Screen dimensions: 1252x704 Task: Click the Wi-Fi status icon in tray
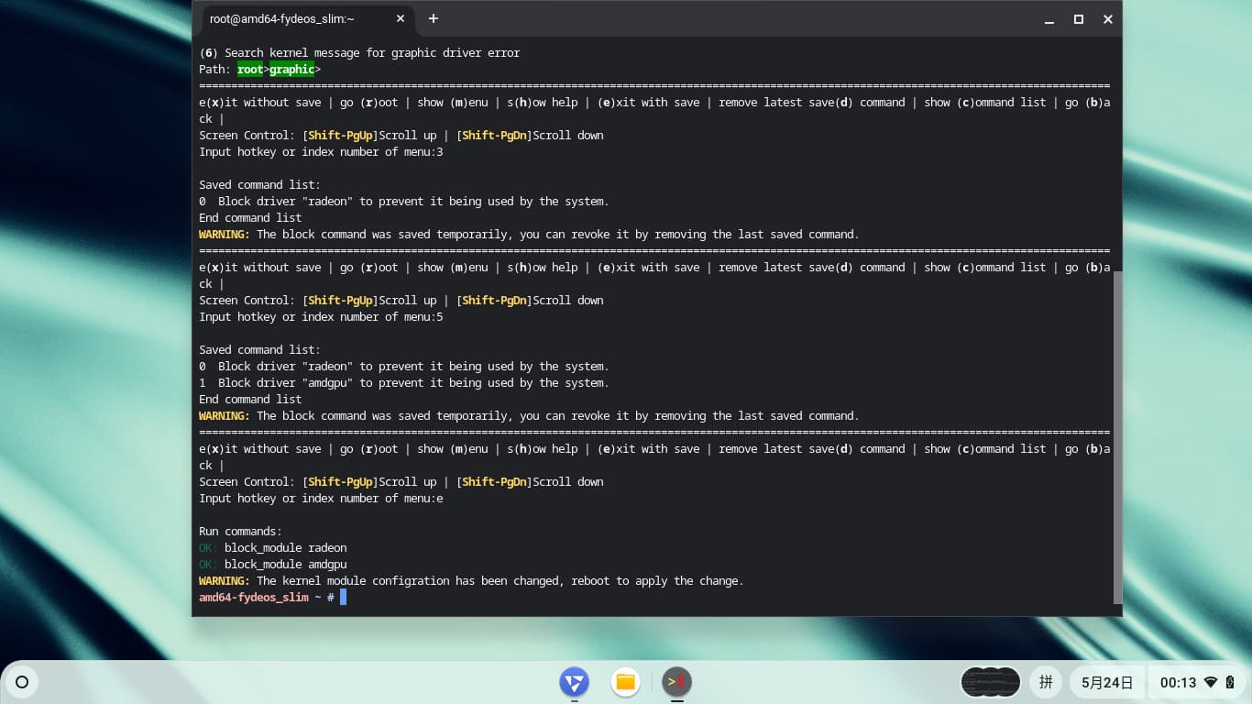click(1211, 682)
